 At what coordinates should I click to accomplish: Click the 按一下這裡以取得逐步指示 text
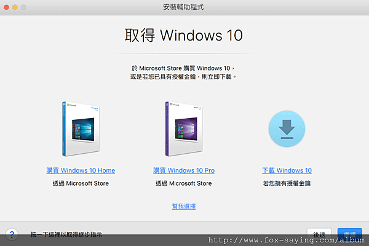(x=66, y=234)
